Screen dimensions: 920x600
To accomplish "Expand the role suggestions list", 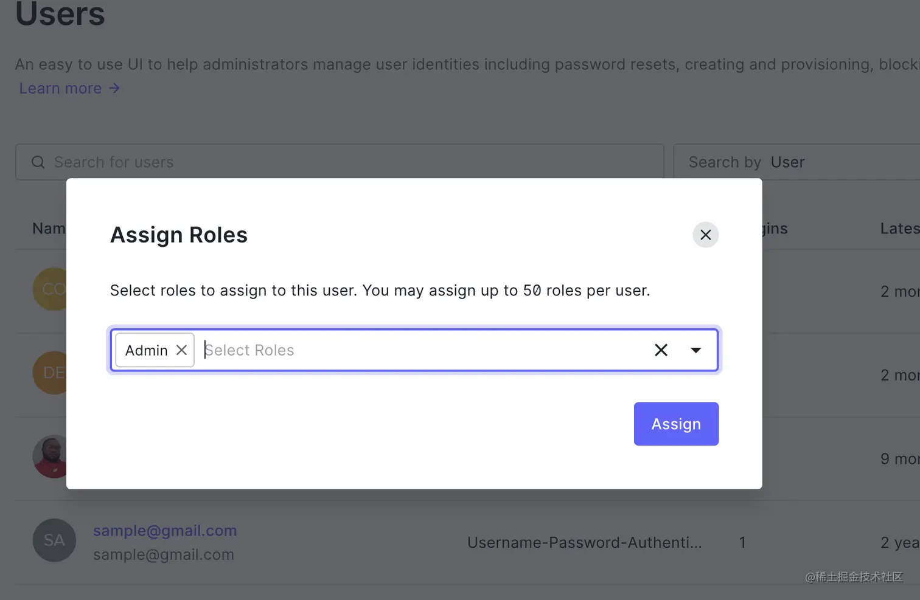I will 696,350.
